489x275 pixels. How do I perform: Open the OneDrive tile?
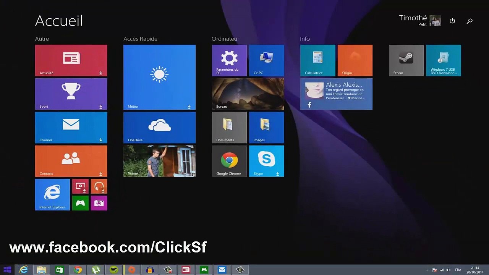159,128
